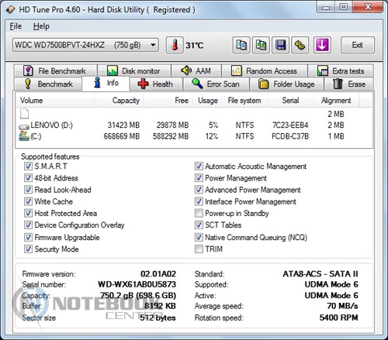
Task: Sort by the Free column header
Action: (x=168, y=100)
